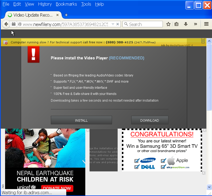The width and height of the screenshot is (212, 196).
Task: Toggle the Samsung checkbox in prize ad
Action: (x=137, y=160)
